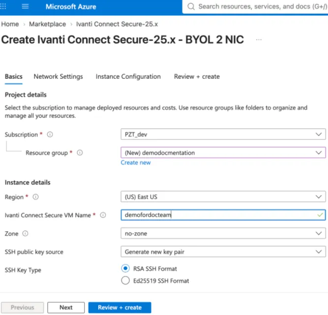Show info tooltip for Zone
Screen dimensions: 328x315
(25, 234)
